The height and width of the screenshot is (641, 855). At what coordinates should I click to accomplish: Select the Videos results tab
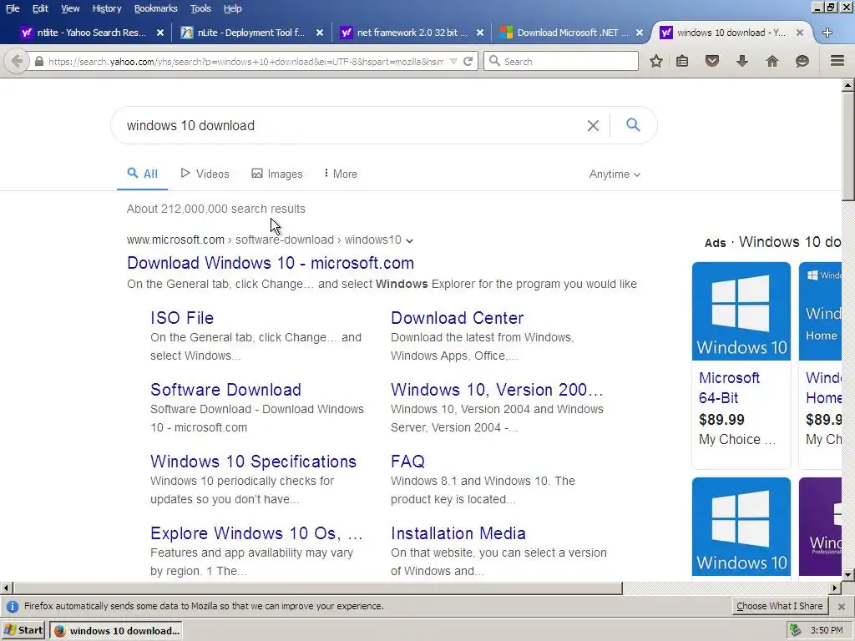pyautogui.click(x=205, y=174)
